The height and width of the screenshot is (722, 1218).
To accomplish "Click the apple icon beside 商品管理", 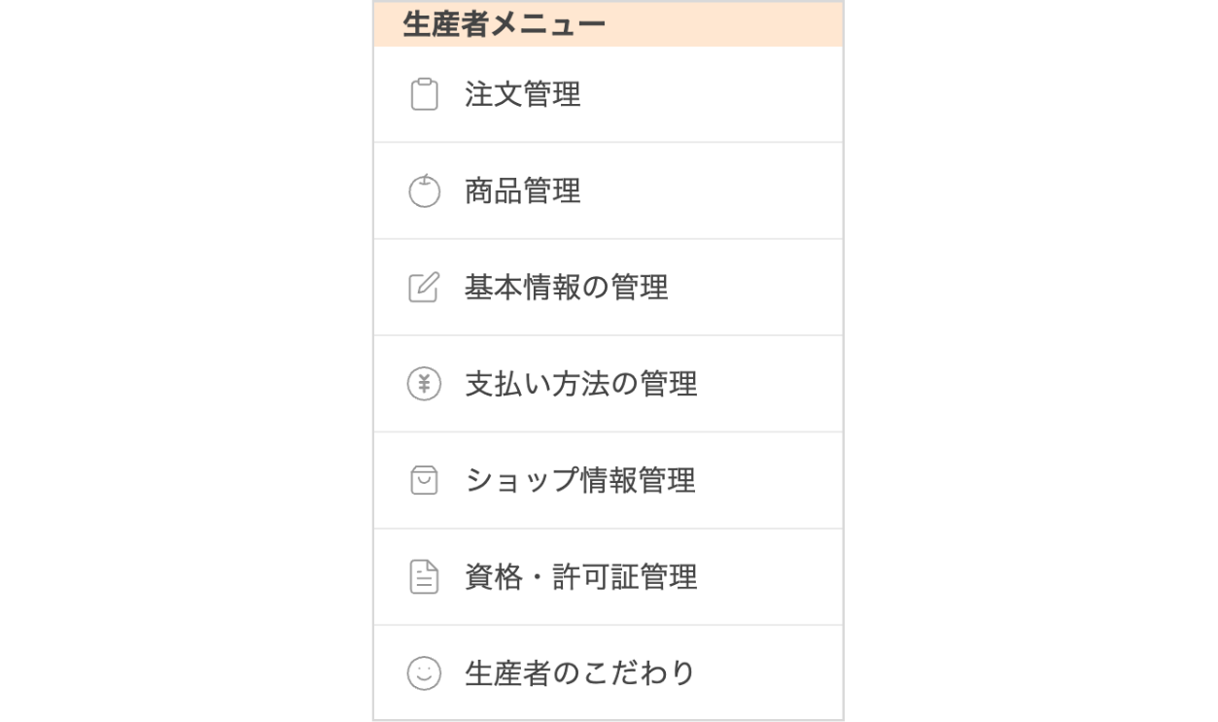I will click(x=422, y=189).
